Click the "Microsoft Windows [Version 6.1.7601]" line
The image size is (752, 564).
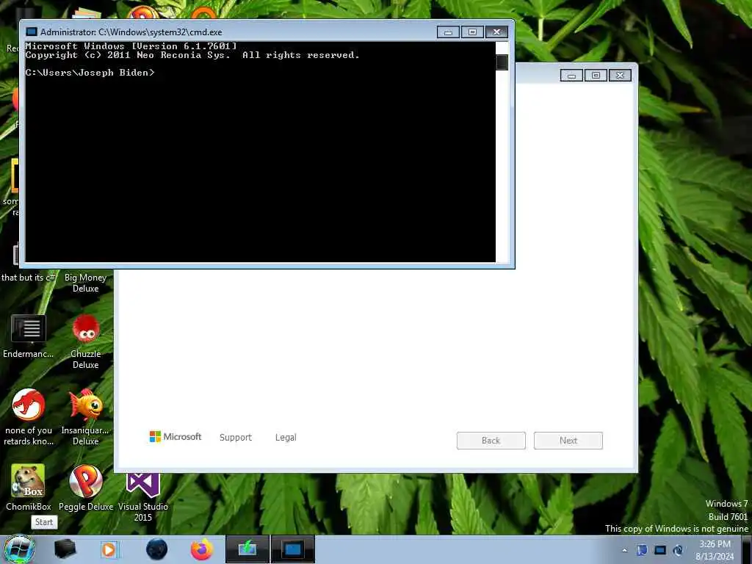point(131,46)
